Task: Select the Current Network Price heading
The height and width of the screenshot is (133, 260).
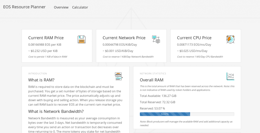Action: click(x=124, y=38)
